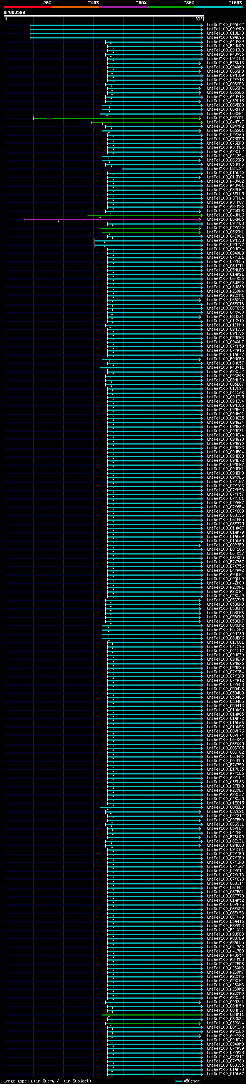Open the UniRef100_Q5G7X5 hit label

coord(225,600)
